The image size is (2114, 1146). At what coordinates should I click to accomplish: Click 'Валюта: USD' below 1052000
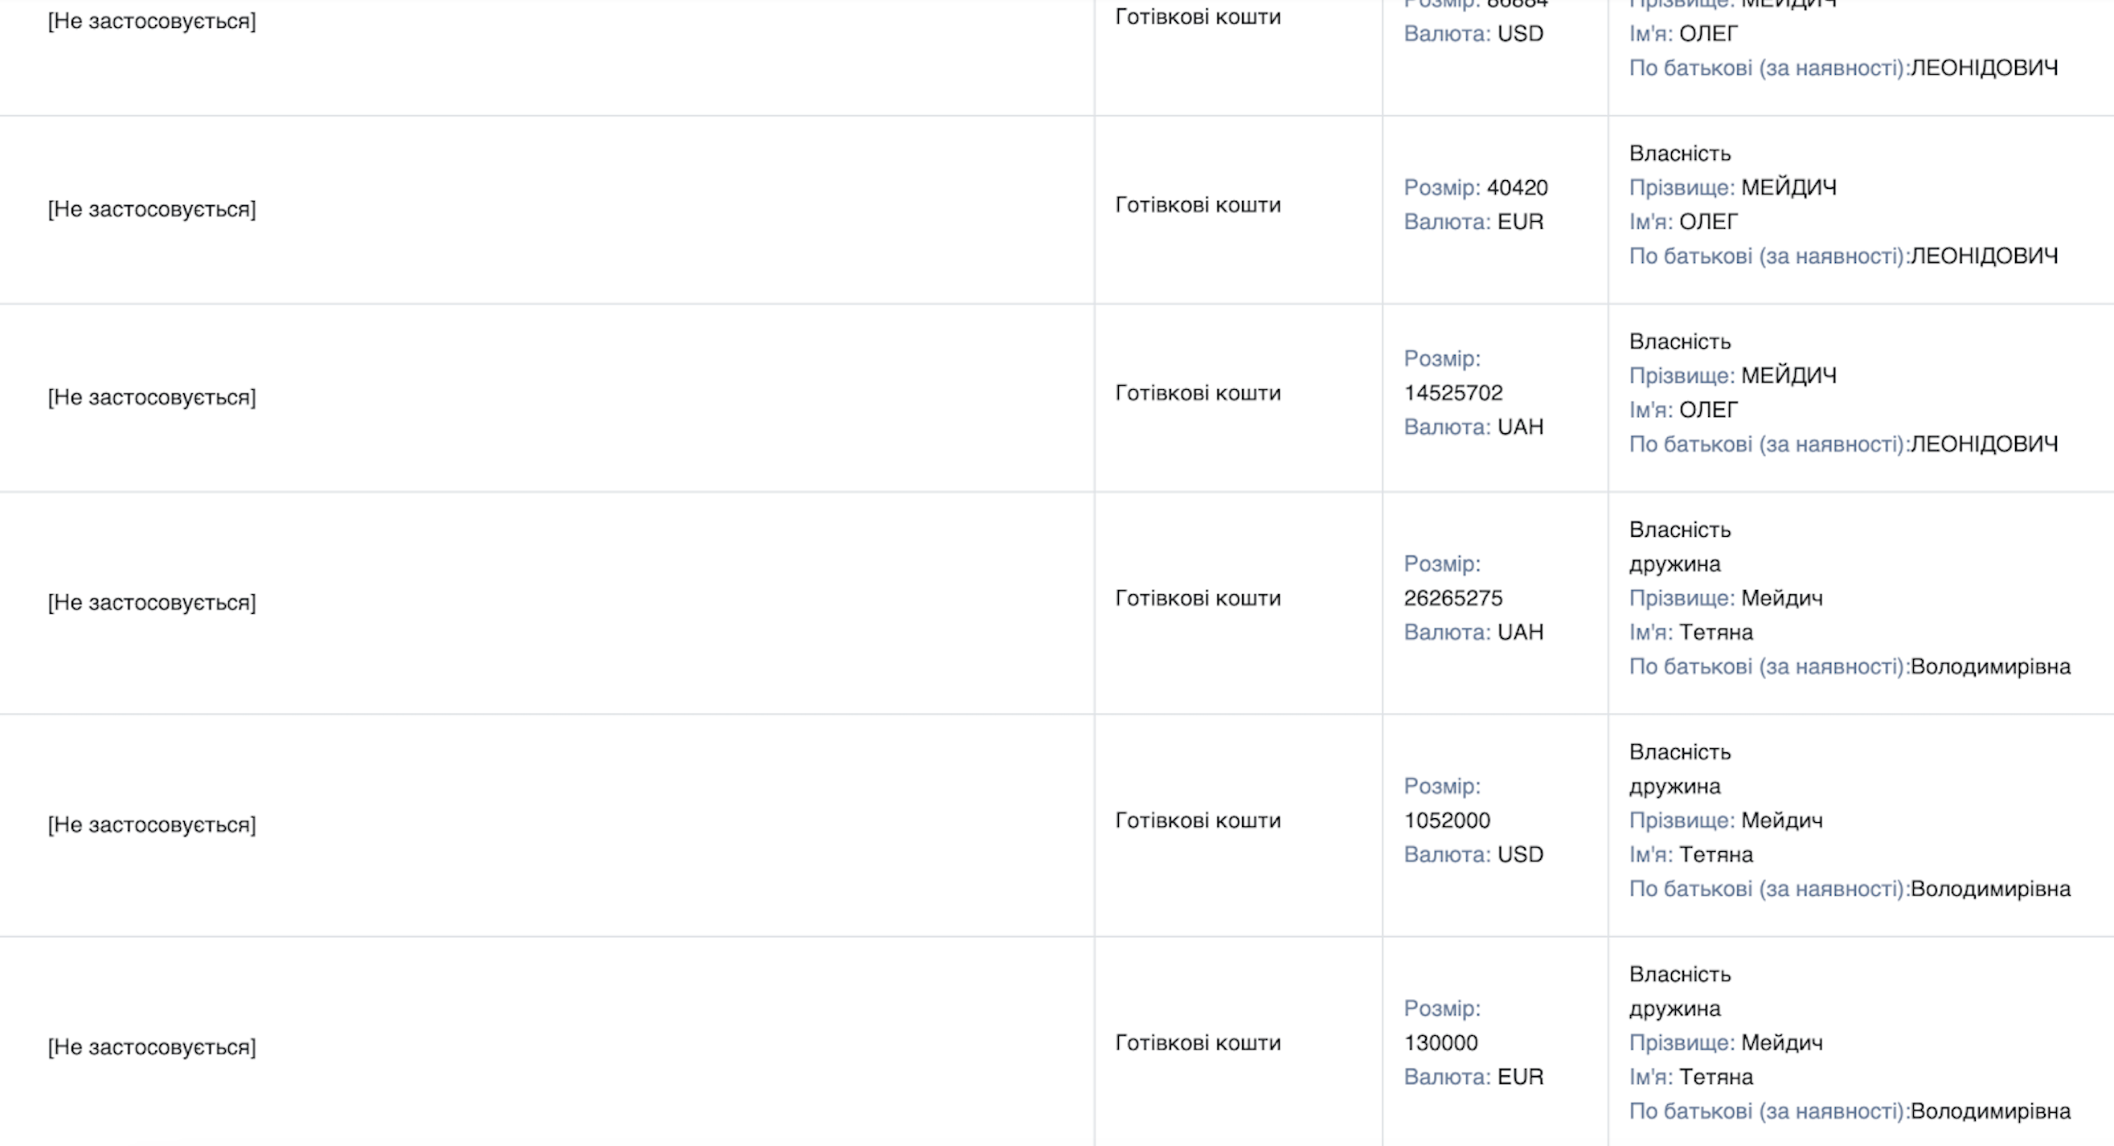(x=1473, y=855)
